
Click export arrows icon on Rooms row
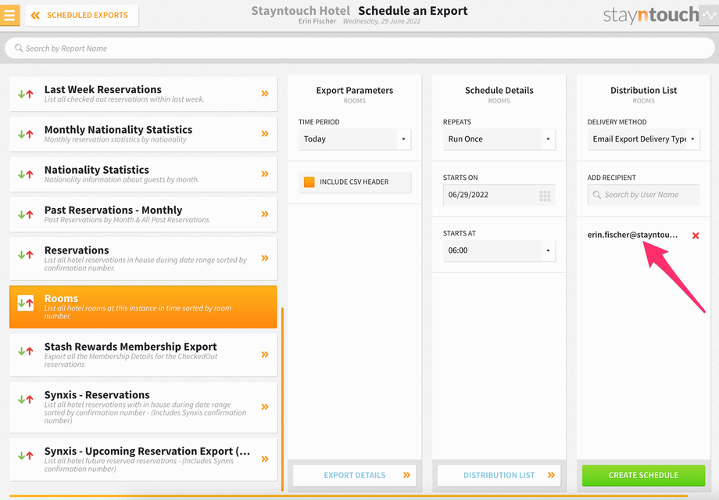(x=26, y=303)
